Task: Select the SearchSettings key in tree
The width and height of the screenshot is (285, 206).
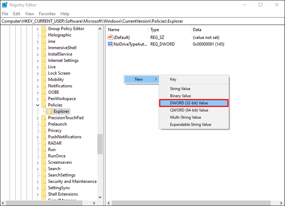Action: tap(61, 175)
